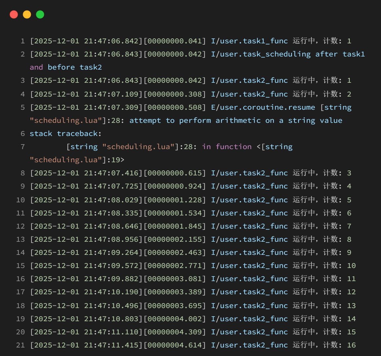Click the [00000004.002] uptime on line 19

point(174,319)
